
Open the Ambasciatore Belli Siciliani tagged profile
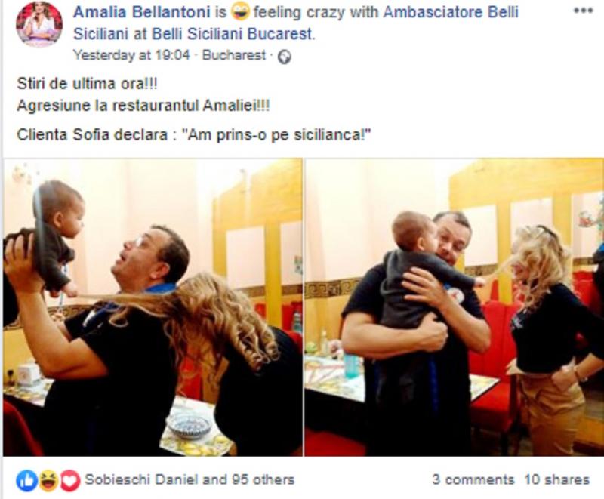click(x=295, y=23)
